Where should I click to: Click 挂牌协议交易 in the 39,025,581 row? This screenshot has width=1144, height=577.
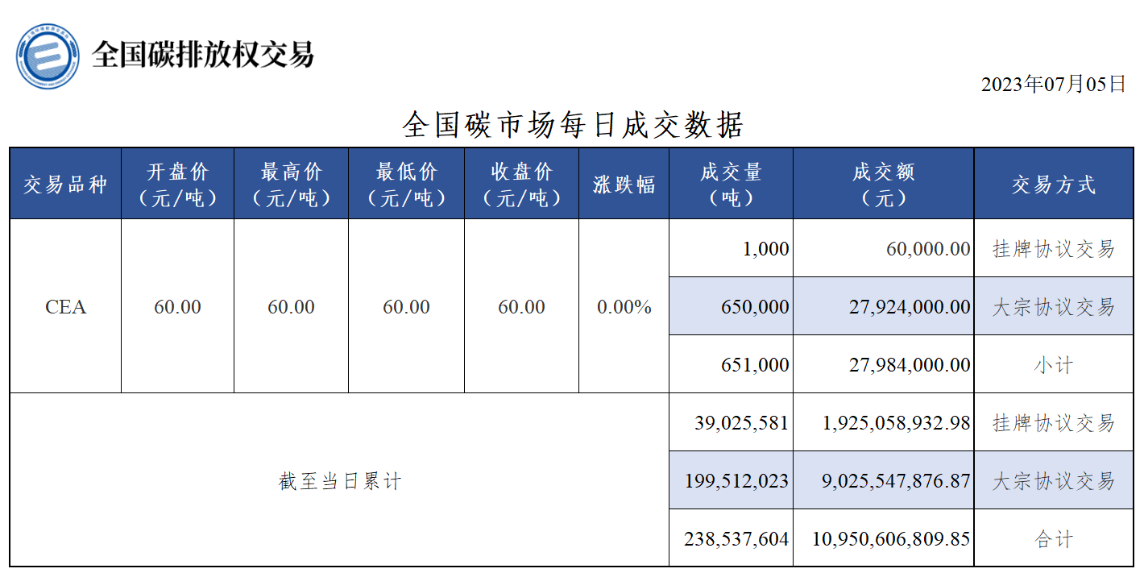click(1054, 423)
